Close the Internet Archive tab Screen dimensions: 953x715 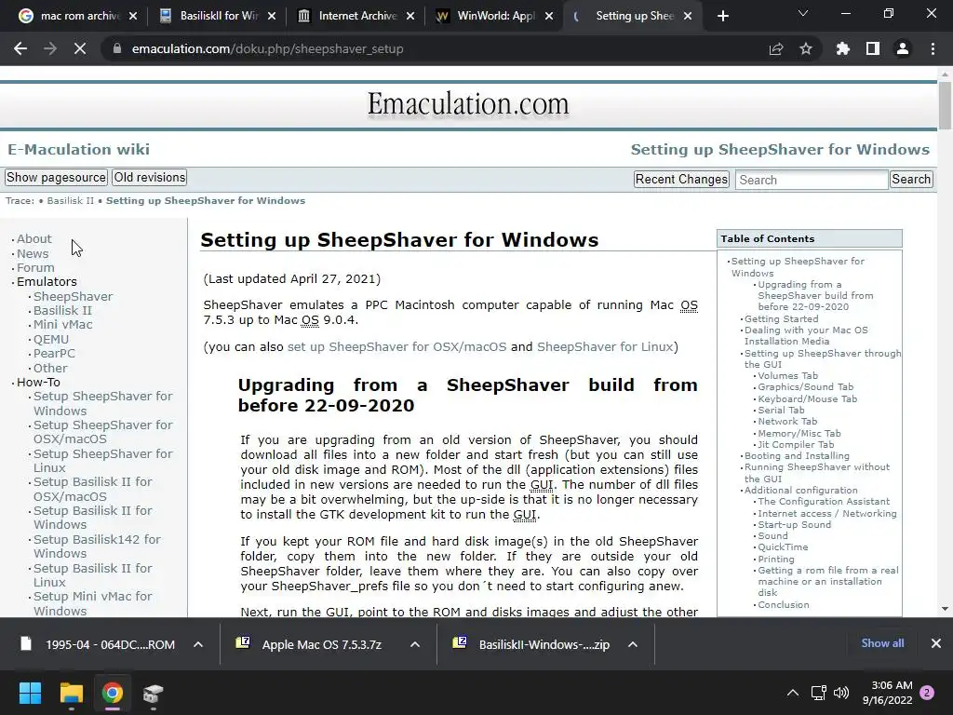[x=410, y=16]
